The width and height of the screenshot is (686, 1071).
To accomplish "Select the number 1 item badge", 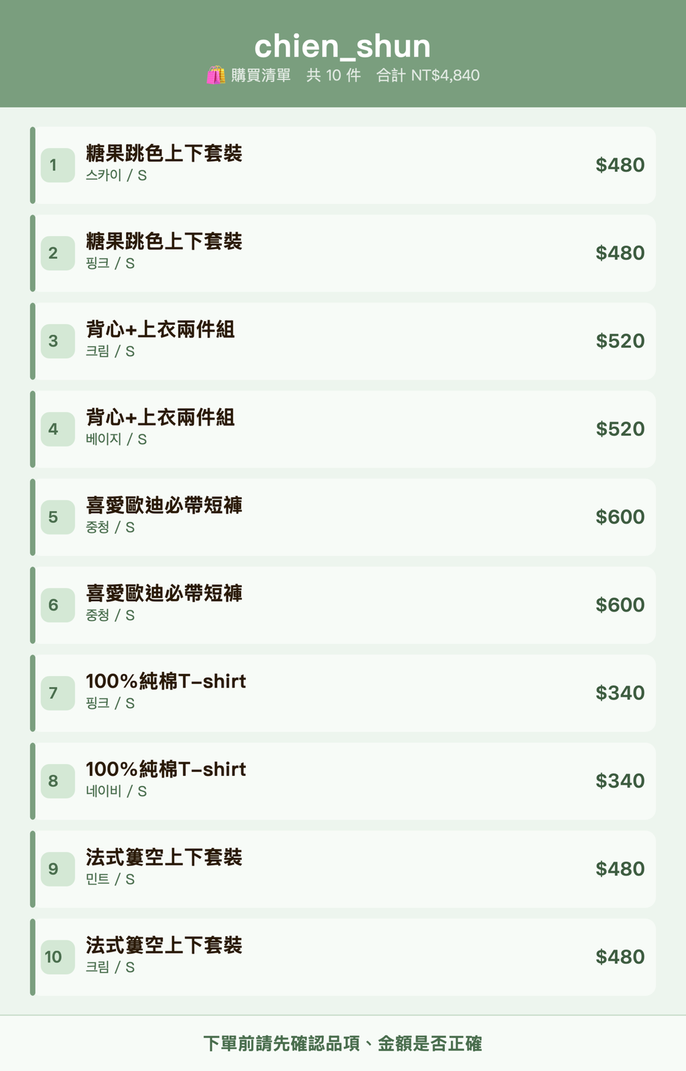I will (x=58, y=165).
